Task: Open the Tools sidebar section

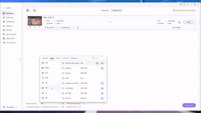Action: (11, 43)
